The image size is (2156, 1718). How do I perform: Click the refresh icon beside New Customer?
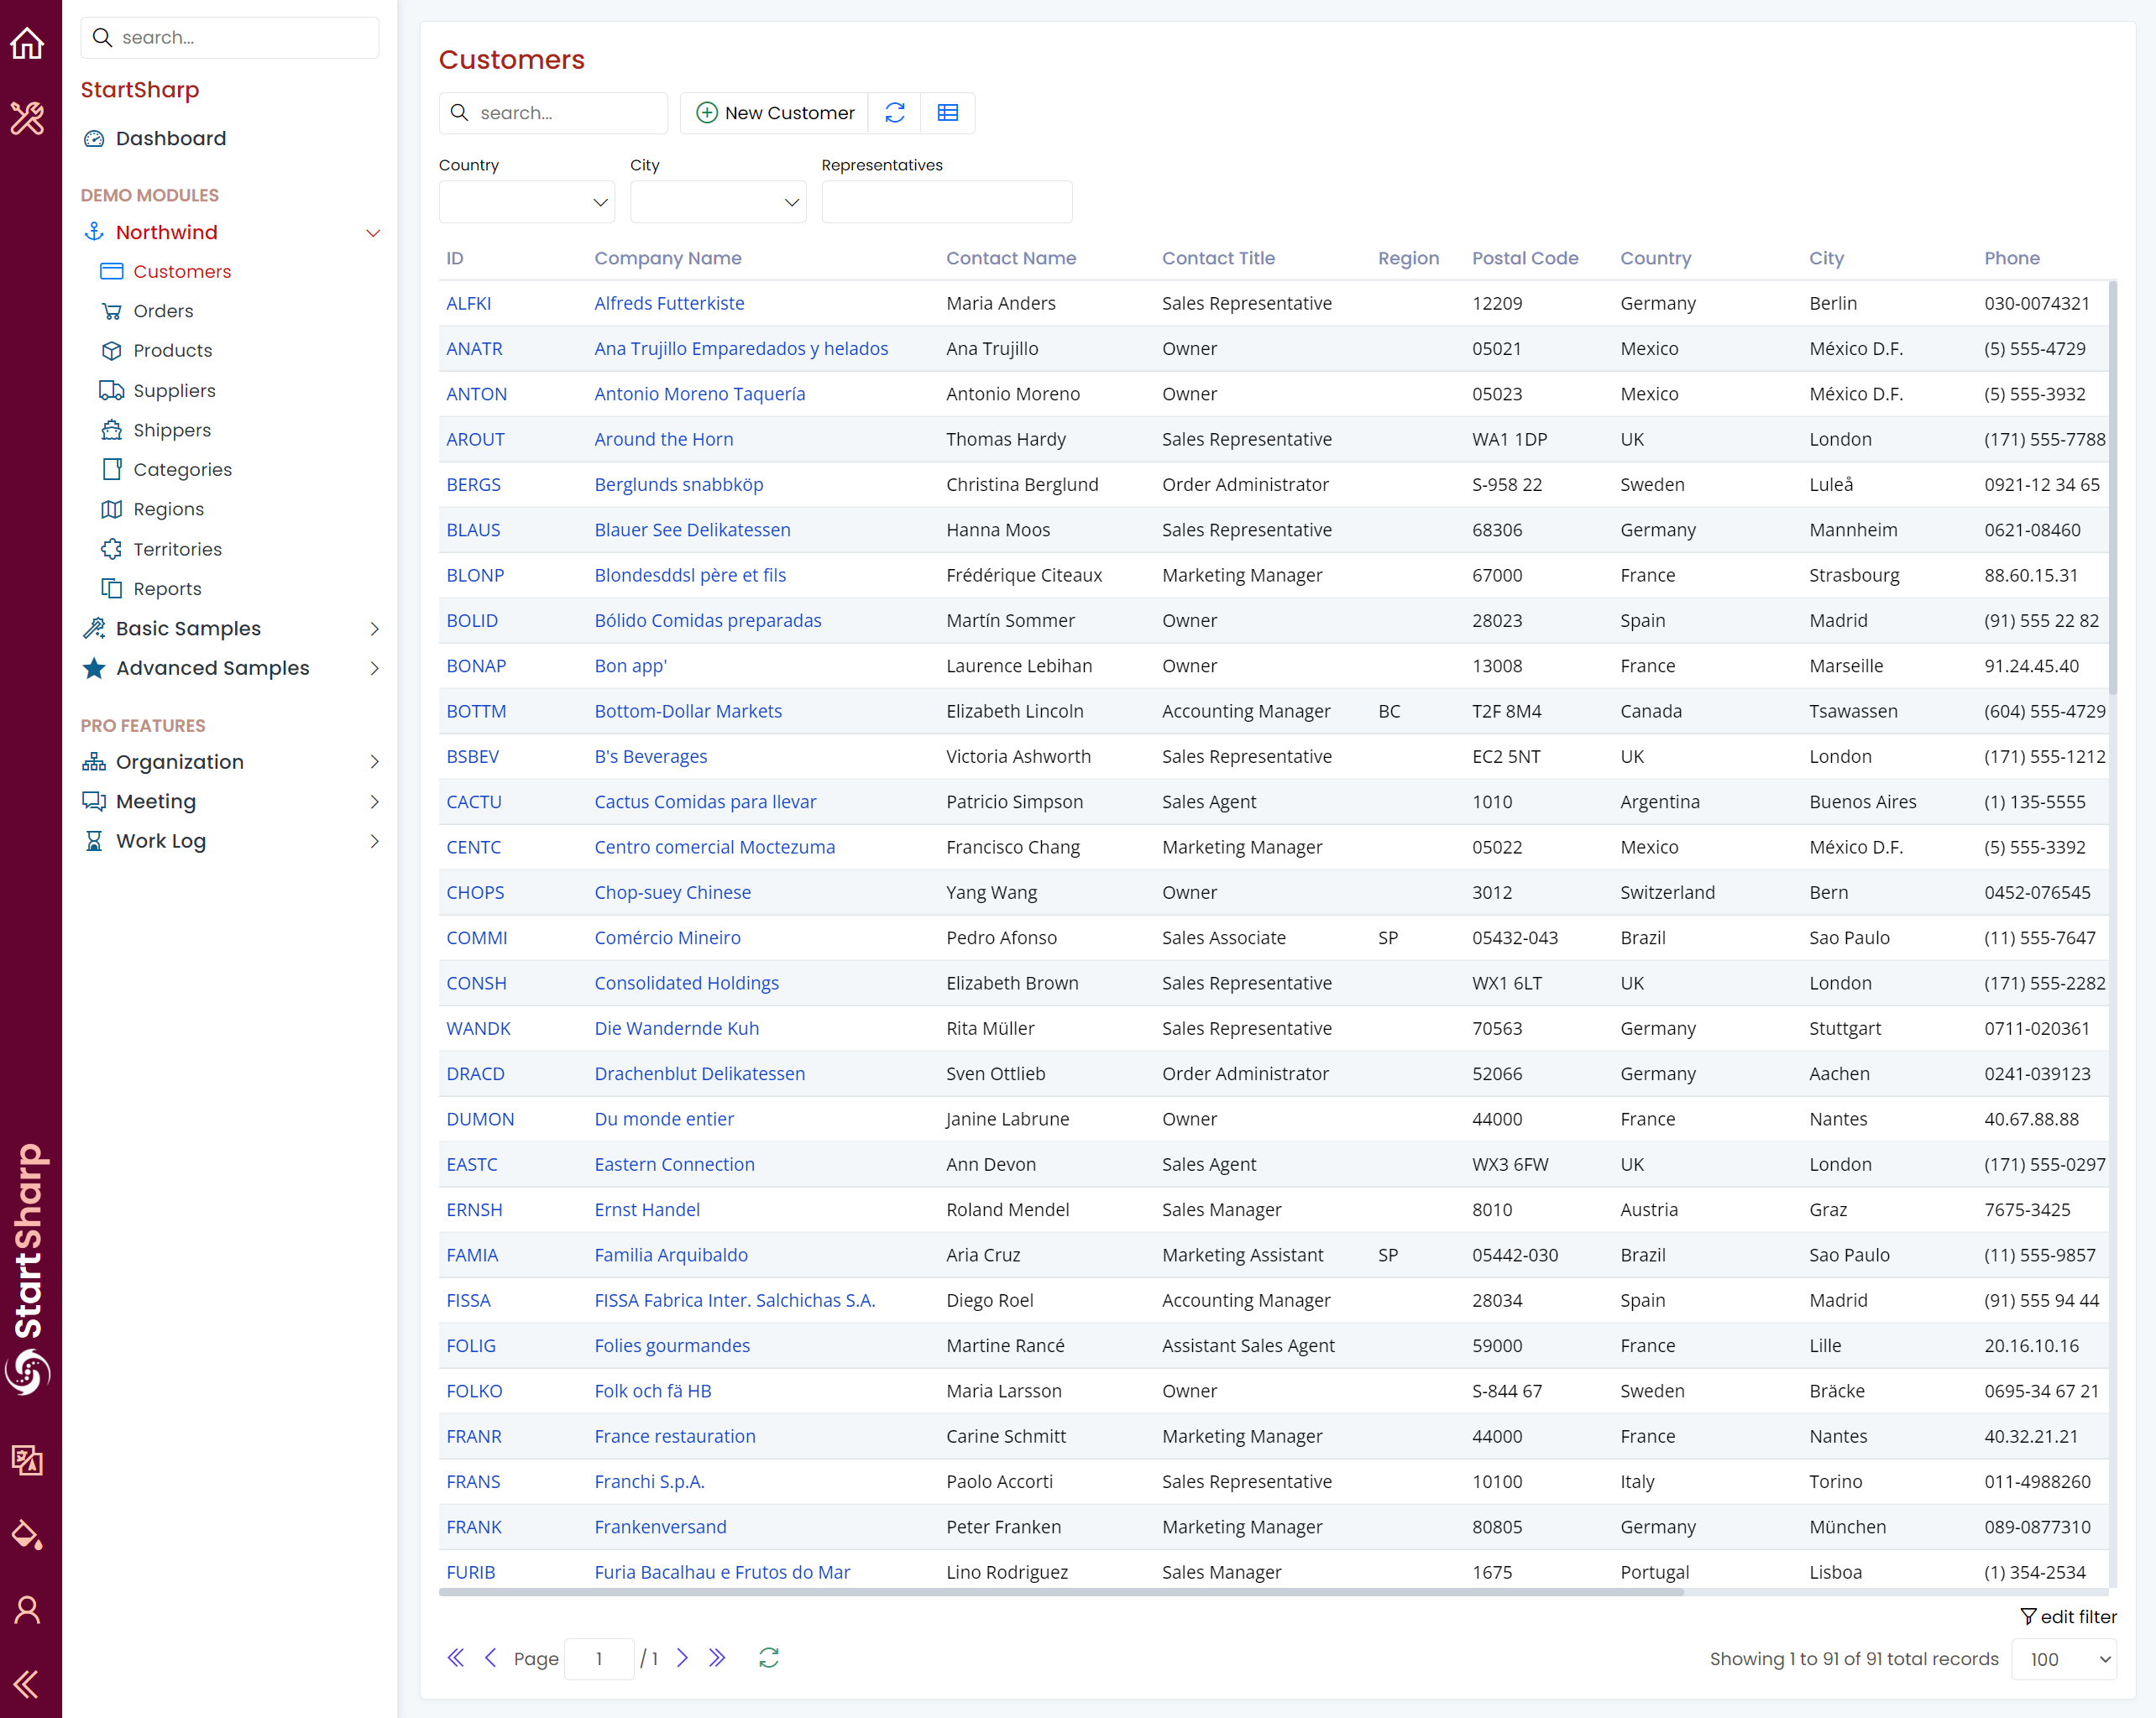point(895,113)
